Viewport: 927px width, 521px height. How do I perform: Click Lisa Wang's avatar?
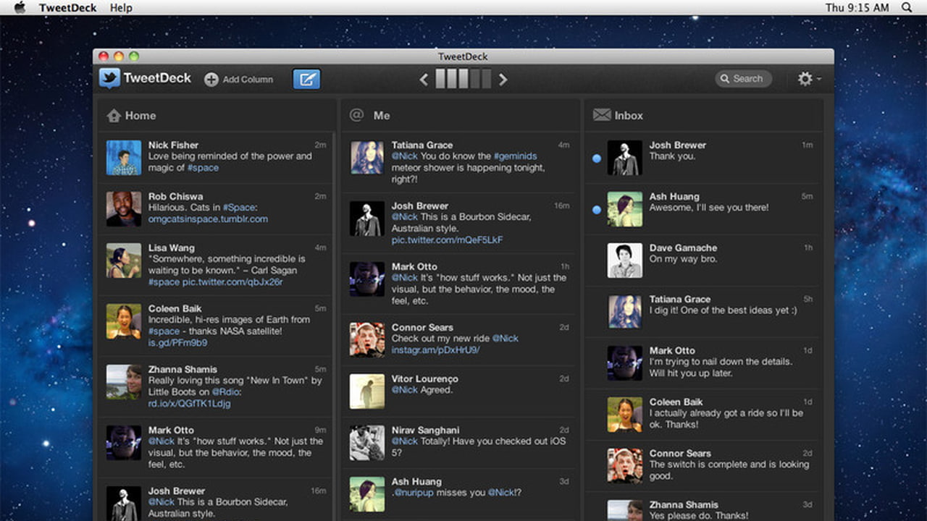[x=124, y=260]
